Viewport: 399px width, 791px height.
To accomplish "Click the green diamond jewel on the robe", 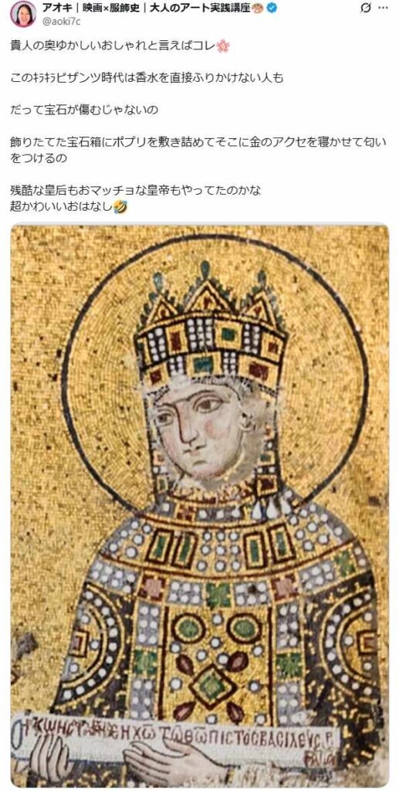I will pos(212,686).
